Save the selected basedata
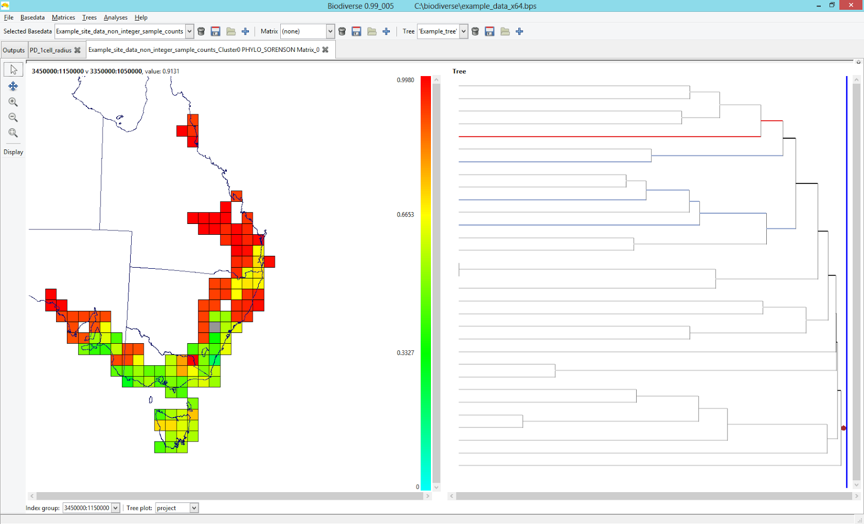The height and width of the screenshot is (524, 864). 215,31
